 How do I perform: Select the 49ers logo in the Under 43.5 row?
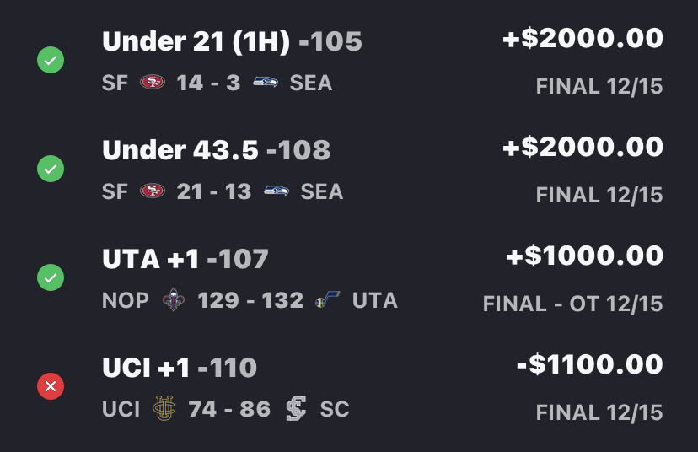pos(153,192)
